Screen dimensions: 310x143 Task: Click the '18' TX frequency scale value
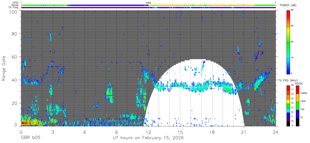click(x=292, y=85)
